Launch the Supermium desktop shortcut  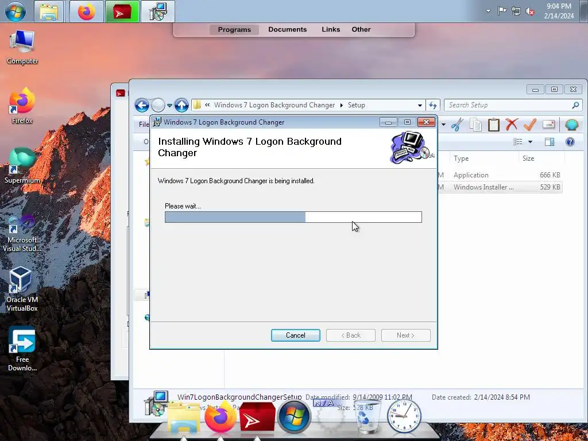click(x=22, y=165)
